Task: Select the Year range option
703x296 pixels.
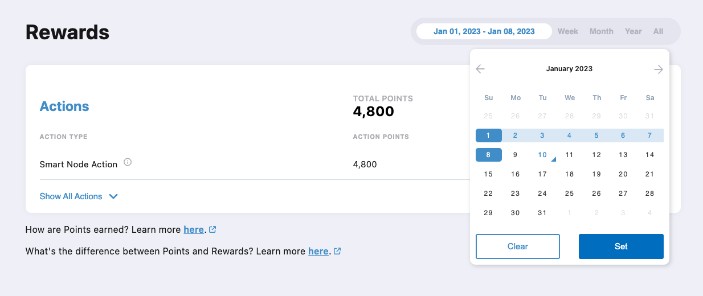Action: 633,31
